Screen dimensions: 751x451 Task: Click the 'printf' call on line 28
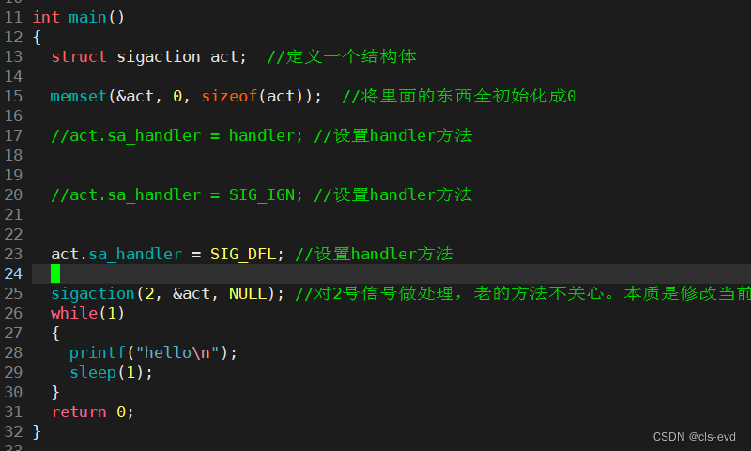coord(98,352)
